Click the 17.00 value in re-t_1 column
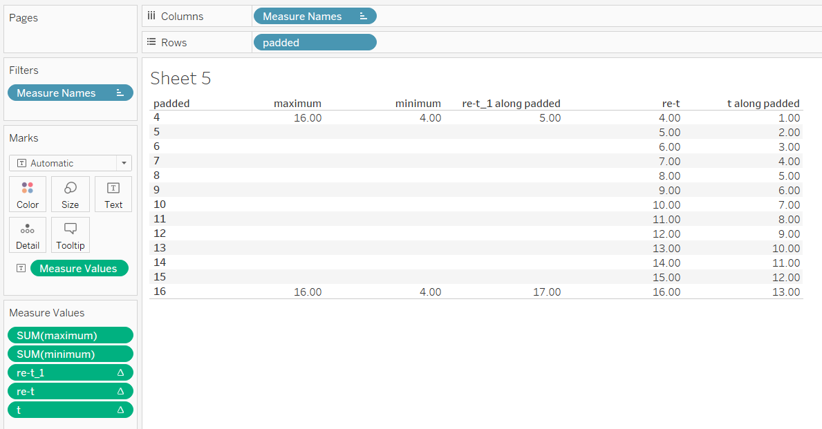Image resolution: width=822 pixels, height=429 pixels. coord(547,292)
